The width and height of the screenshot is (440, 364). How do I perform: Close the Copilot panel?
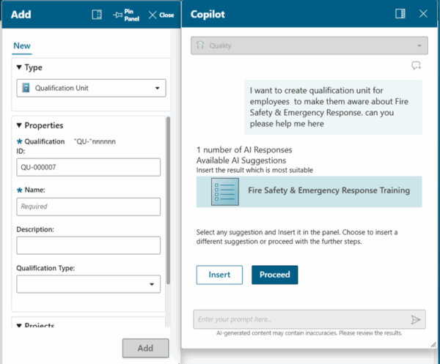(423, 14)
